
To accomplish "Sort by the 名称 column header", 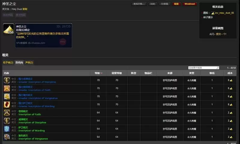I will click(46, 73).
